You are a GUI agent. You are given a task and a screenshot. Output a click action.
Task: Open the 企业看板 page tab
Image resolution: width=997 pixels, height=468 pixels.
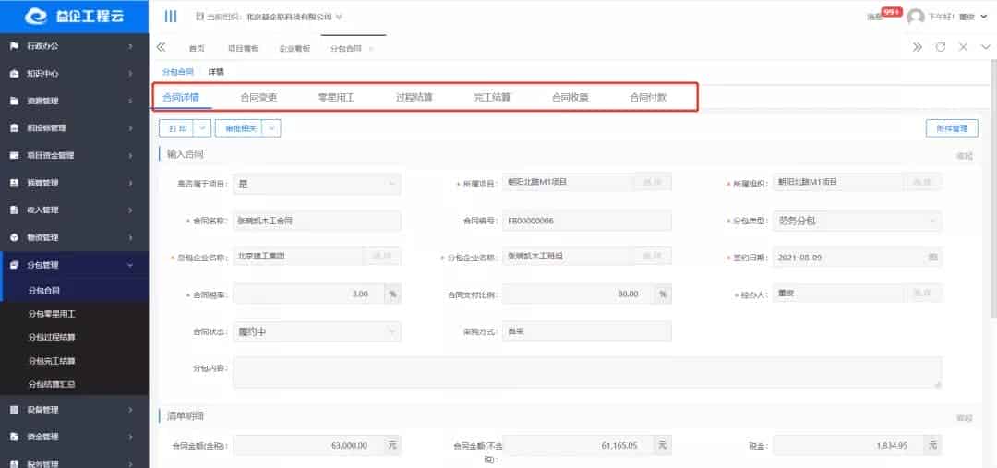(295, 49)
